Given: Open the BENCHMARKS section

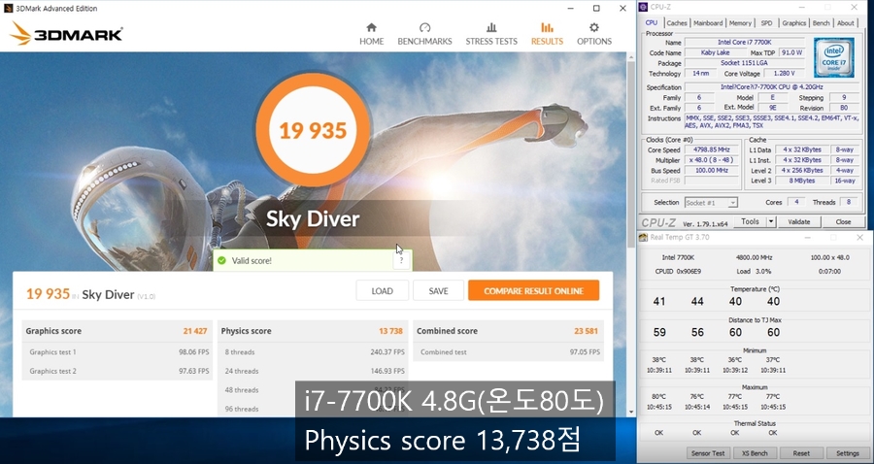Looking at the screenshot, I should 424,34.
